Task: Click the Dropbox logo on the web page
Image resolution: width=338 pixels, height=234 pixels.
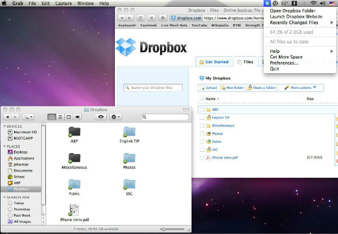Action: [152, 47]
